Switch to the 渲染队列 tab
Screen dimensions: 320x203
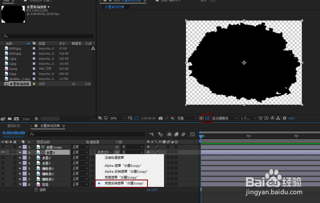(x=13, y=126)
